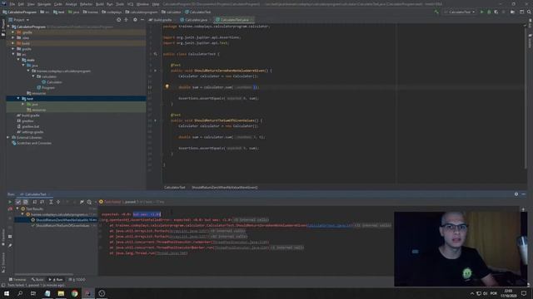Open the Project Structure toolbar icon
This screenshot has height=299, width=533.
522,12
